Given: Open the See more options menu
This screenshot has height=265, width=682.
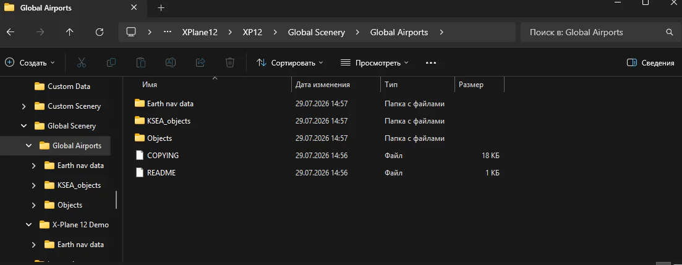Looking at the screenshot, I should click(x=430, y=62).
